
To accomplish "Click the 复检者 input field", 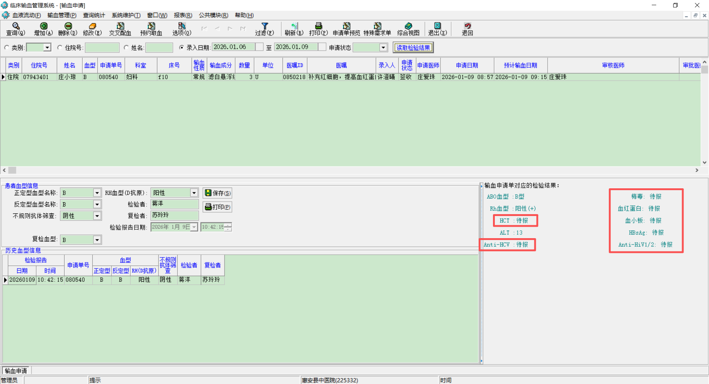I will [x=175, y=215].
